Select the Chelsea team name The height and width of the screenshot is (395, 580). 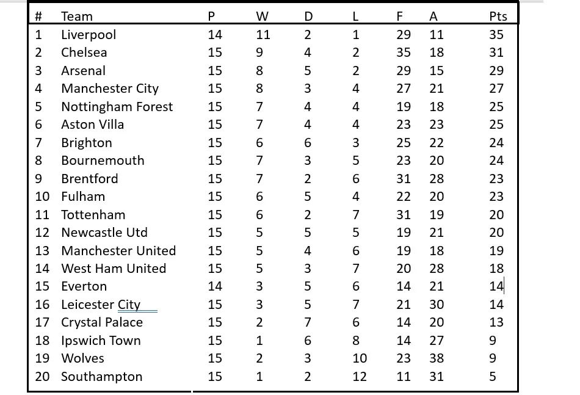[84, 53]
